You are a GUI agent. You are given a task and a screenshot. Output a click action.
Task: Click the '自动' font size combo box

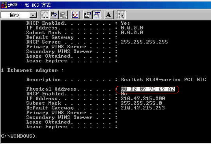click(x=19, y=15)
